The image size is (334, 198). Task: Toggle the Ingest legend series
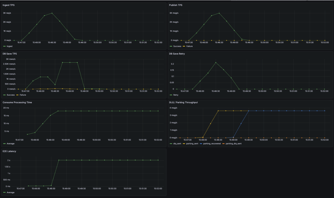click(9, 46)
